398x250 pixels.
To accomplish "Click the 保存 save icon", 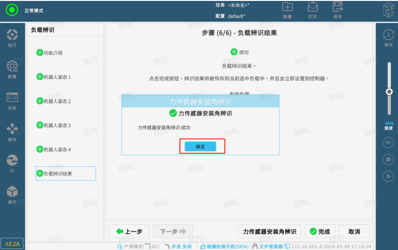I will click(337, 9).
